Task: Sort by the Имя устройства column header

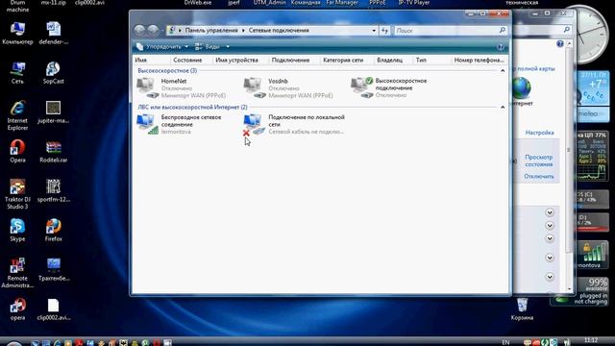Action: [x=237, y=60]
